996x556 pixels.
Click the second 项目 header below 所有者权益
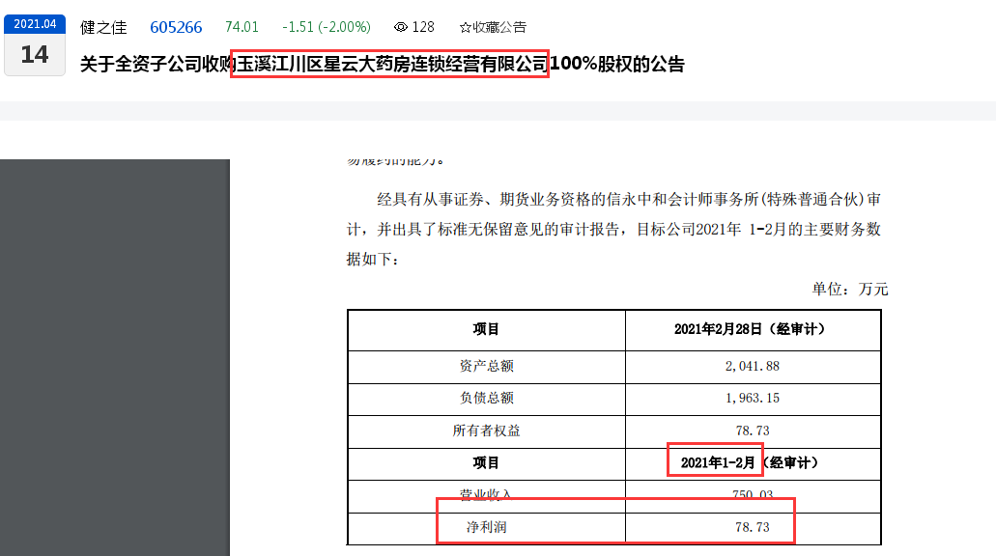coord(486,463)
